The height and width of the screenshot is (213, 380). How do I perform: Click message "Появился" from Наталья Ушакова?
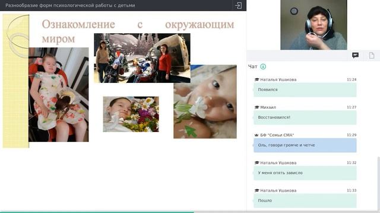tap(305, 89)
